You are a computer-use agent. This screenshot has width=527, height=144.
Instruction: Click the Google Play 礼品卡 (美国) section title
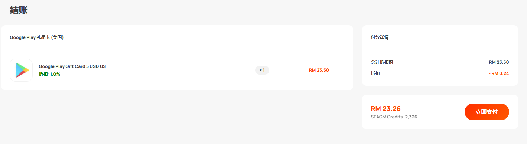tap(37, 37)
